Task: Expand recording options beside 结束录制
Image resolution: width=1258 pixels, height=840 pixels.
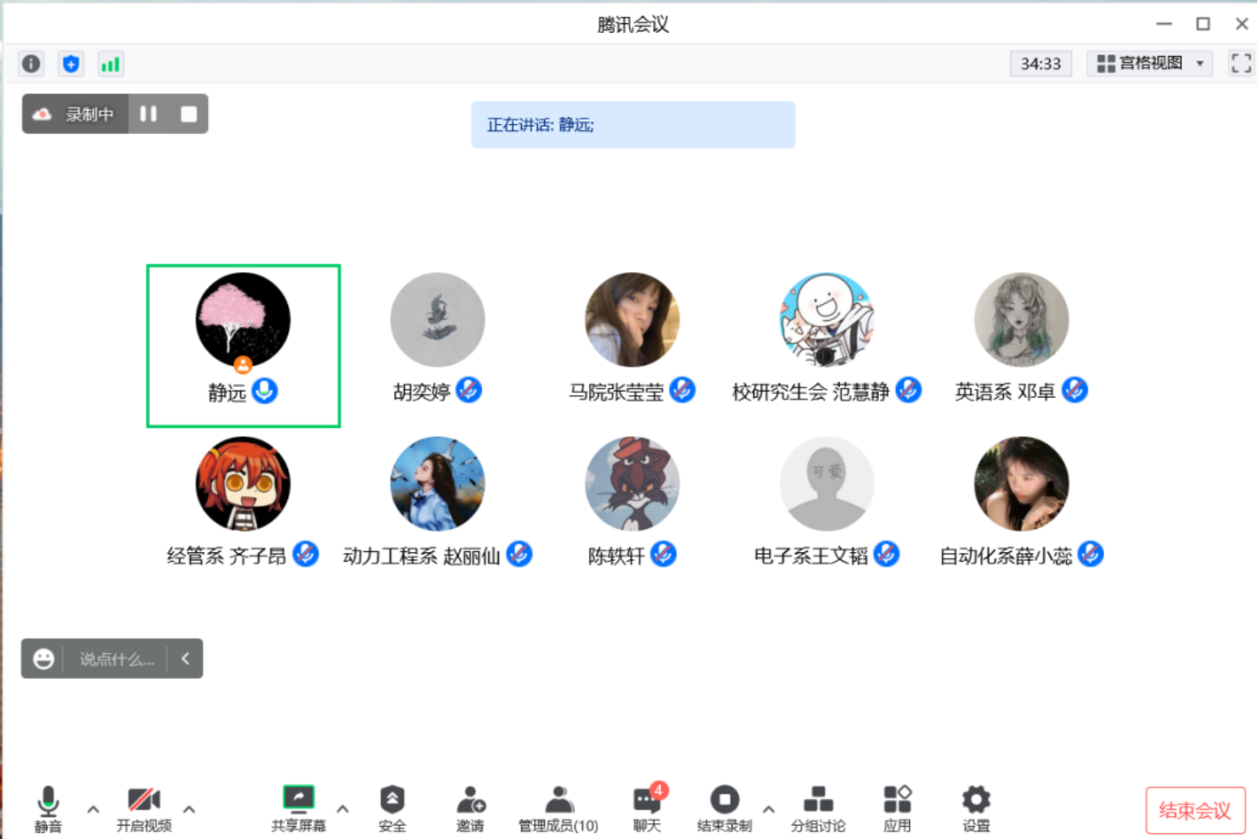Action: coord(769,810)
